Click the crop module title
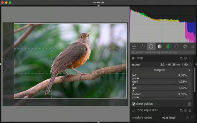The image size is (197, 123). pos(140,58)
